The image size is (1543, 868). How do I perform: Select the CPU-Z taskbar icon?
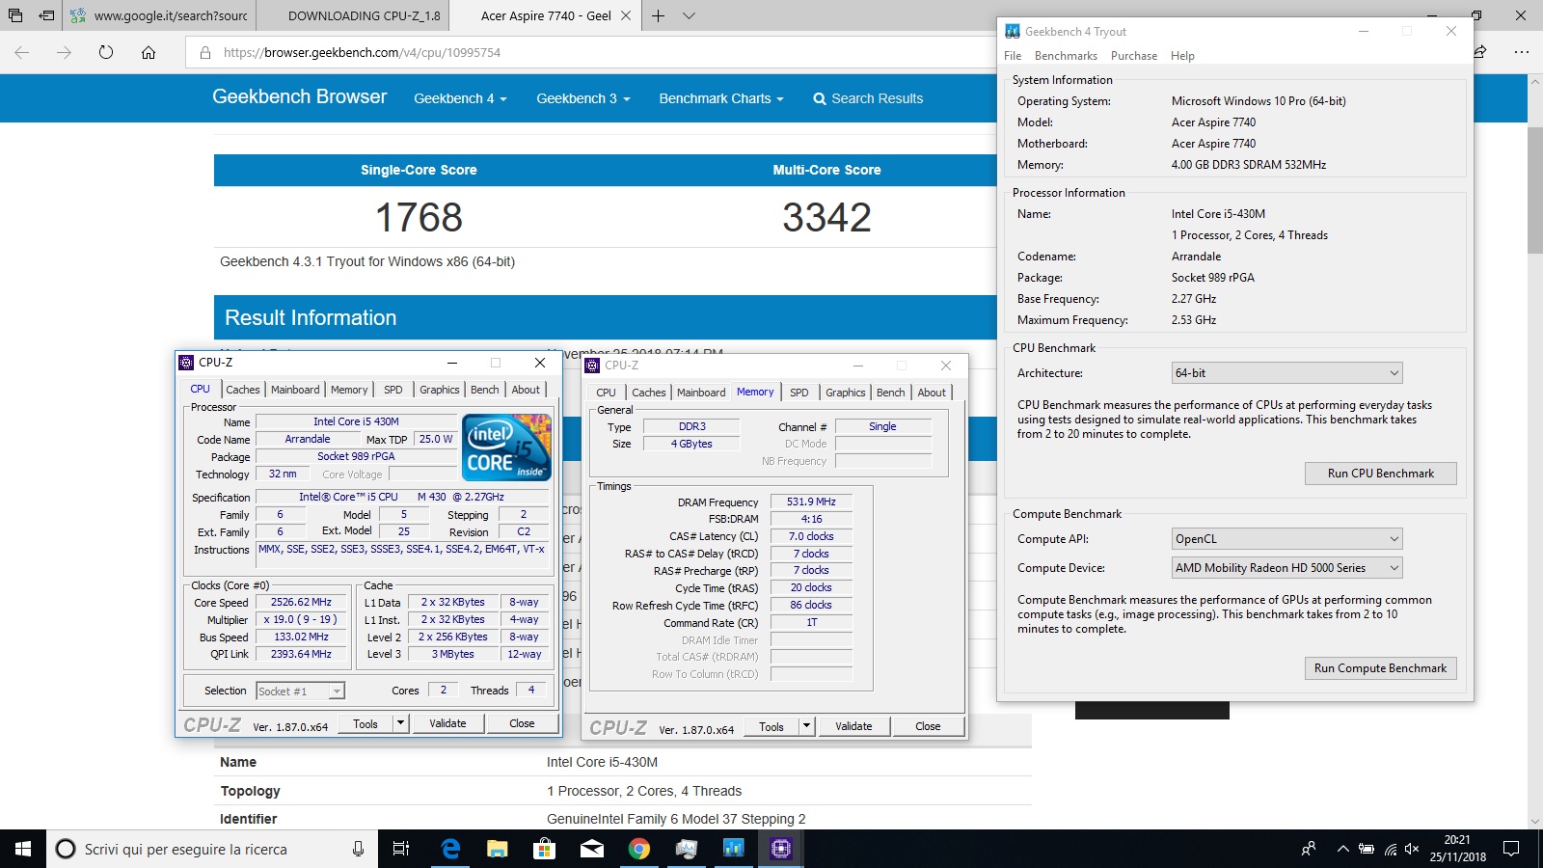(780, 849)
